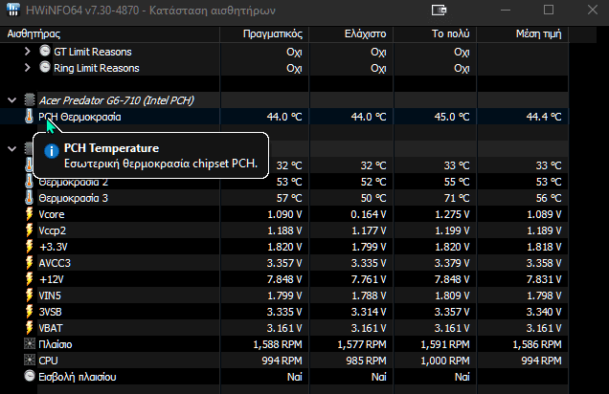Screen dimensions: 609x394
Task: Click PCH average value 44.4 °C
Action: pos(544,117)
